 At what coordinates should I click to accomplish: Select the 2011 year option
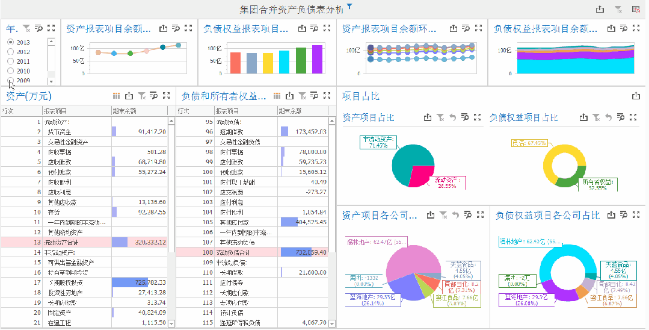tap(10, 61)
